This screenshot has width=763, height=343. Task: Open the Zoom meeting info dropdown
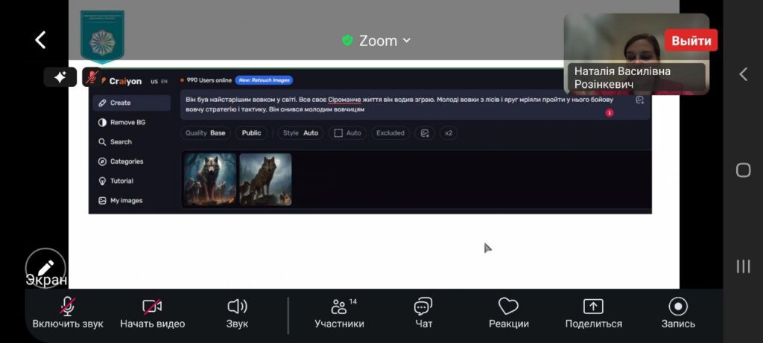[377, 41]
